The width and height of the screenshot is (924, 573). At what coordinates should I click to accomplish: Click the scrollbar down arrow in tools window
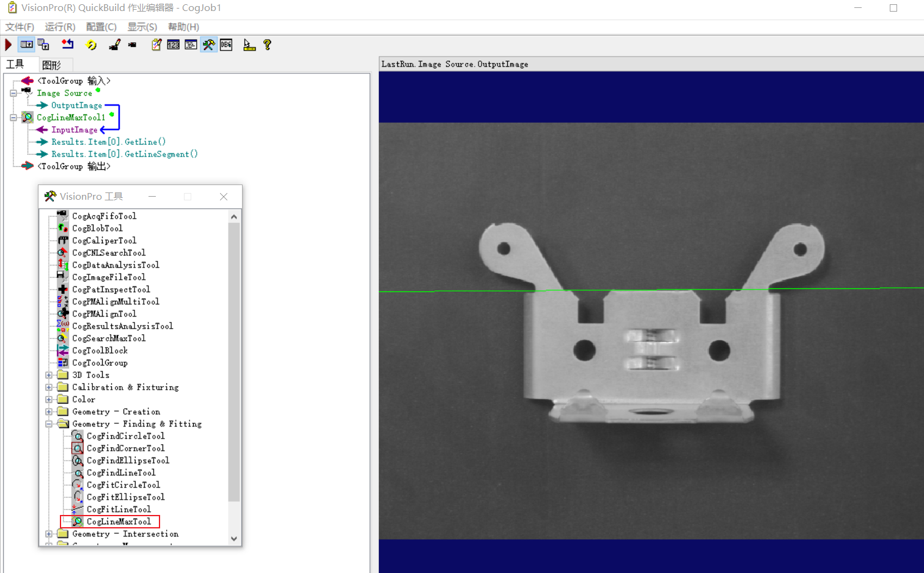coord(234,538)
